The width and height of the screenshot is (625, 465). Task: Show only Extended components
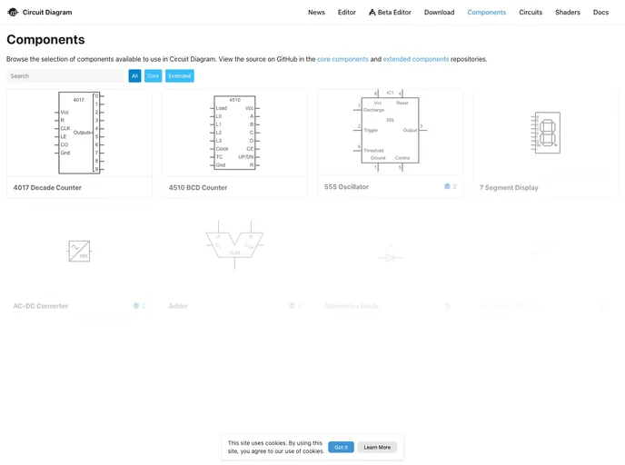179,76
